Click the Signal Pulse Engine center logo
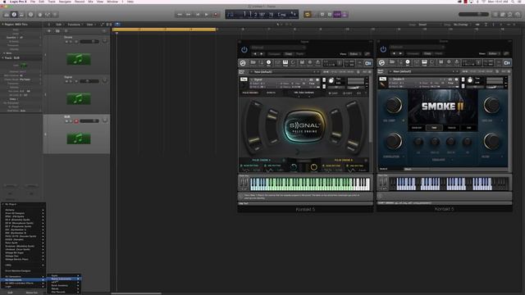Viewport: 525px width, 295px height. [x=304, y=127]
